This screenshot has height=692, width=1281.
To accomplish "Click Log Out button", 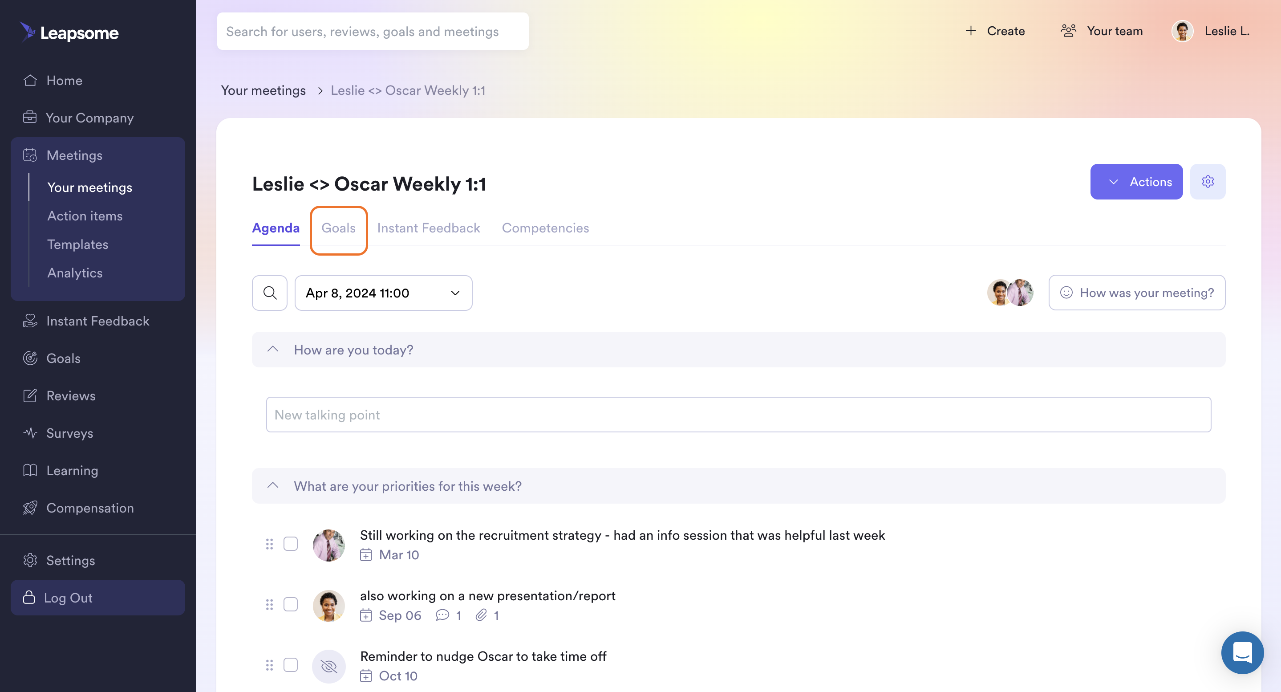I will (x=97, y=598).
